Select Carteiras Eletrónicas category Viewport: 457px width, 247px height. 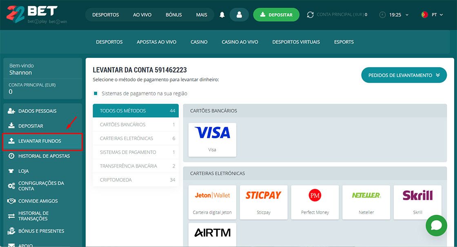pyautogui.click(x=135, y=138)
